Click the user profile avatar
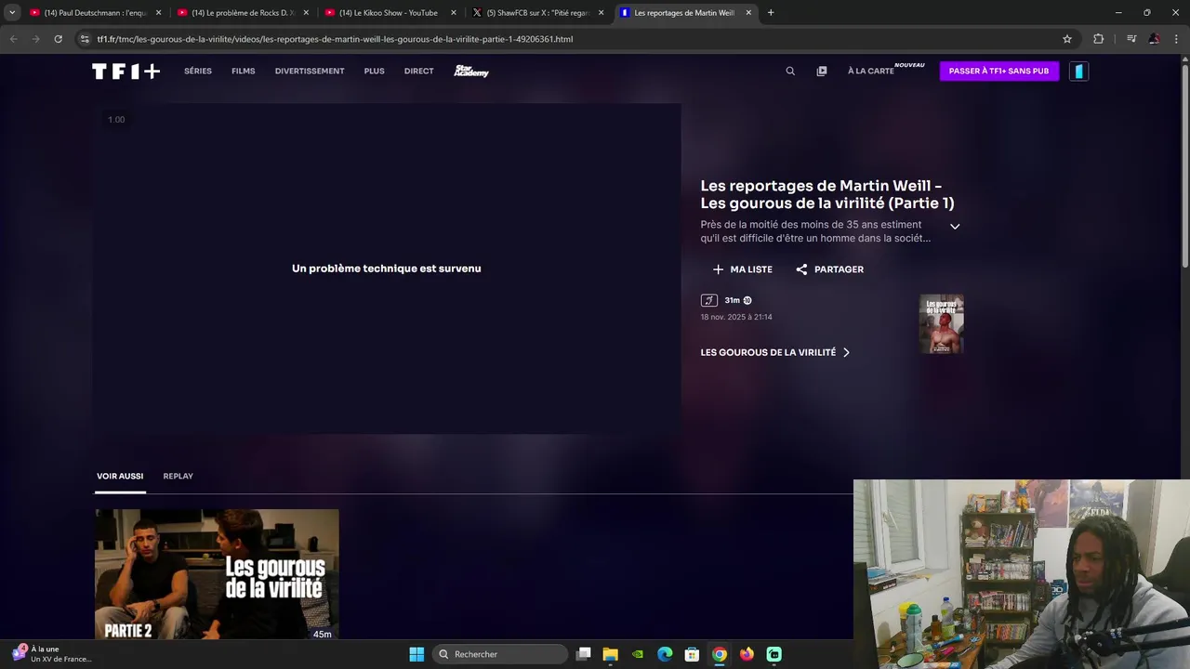 (1078, 72)
